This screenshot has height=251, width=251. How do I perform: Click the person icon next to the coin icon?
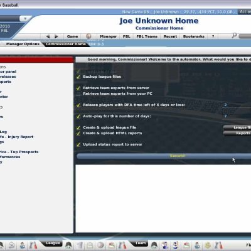click(x=197, y=245)
